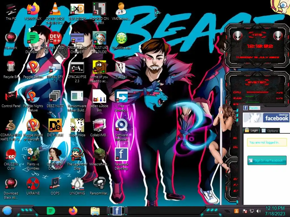This screenshot has height=217, width=290.
Task: Click the "You are not logged in." notice
Action: (267, 142)
